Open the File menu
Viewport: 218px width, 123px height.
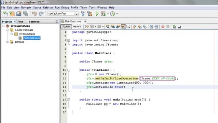click(x=3, y=8)
